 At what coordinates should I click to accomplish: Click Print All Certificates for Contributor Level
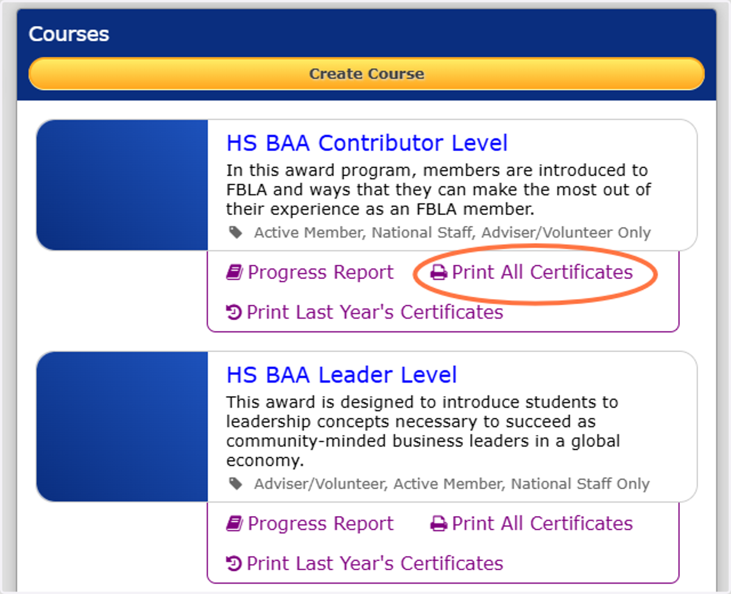pyautogui.click(x=531, y=272)
